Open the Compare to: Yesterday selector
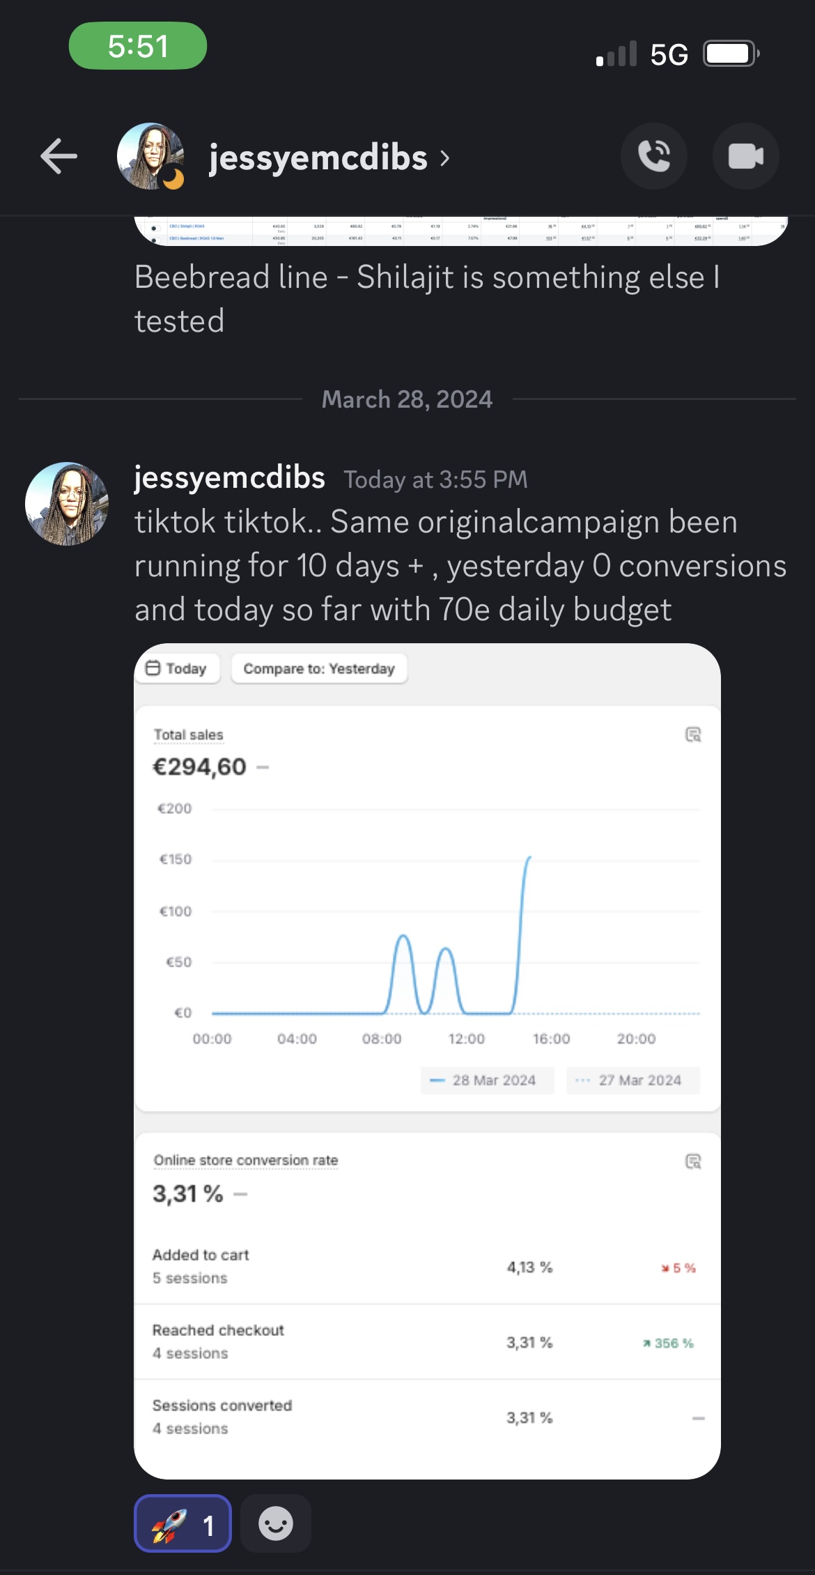The image size is (815, 1575). click(x=319, y=668)
